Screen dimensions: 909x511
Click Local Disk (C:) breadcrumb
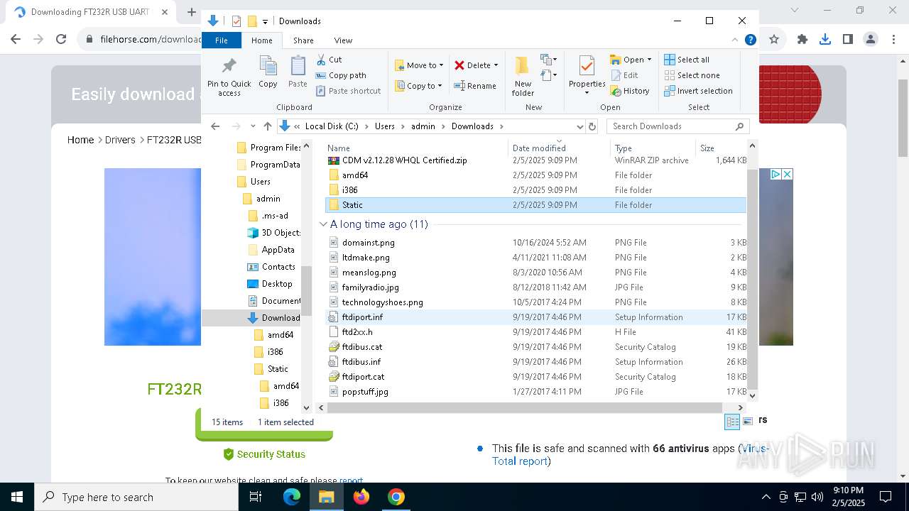click(332, 126)
